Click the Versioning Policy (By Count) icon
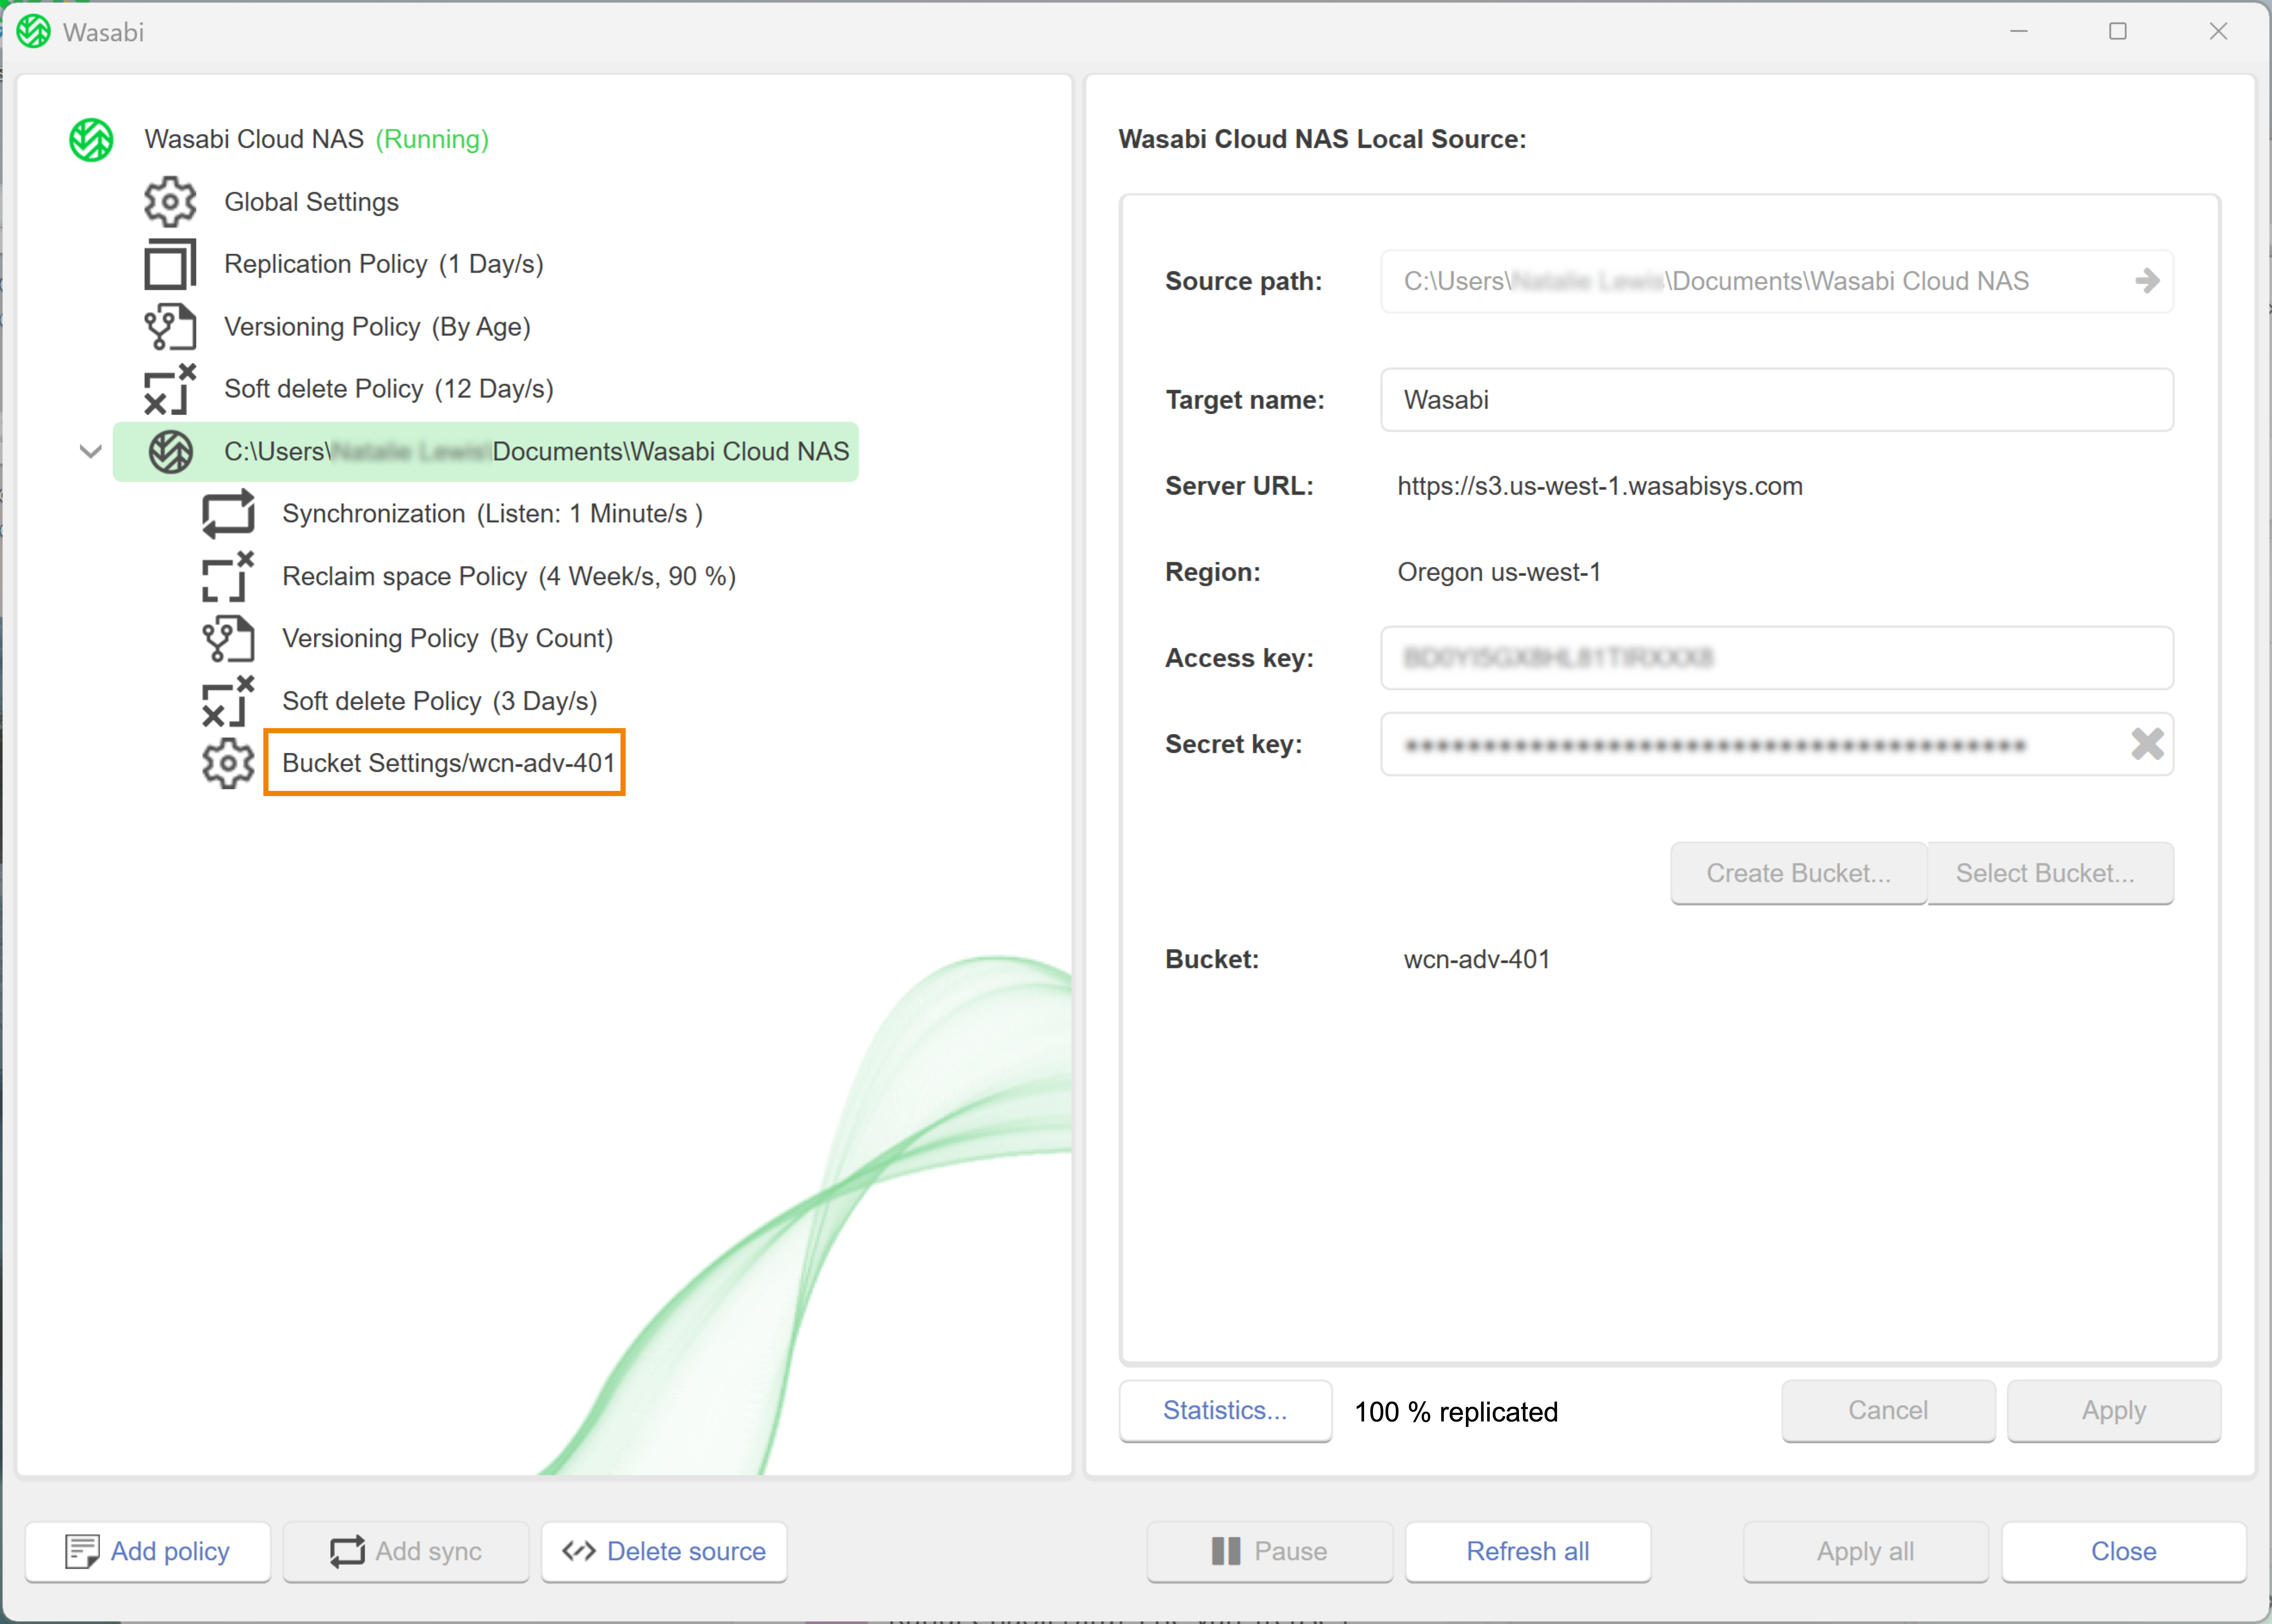This screenshot has width=2272, height=1624. (x=228, y=639)
